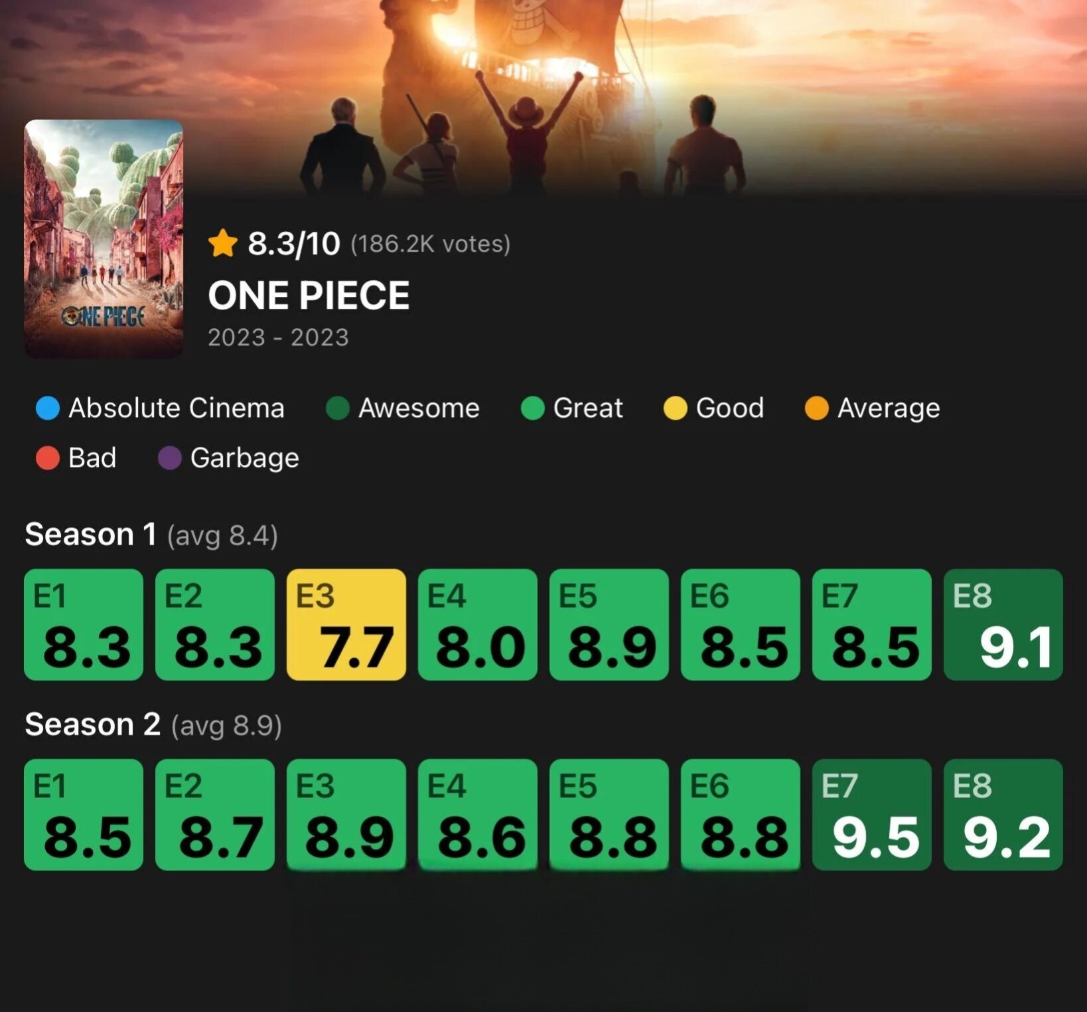The width and height of the screenshot is (1087, 1012).
Task: Open Season 1 episode E3 rated 7.7
Action: (x=346, y=624)
